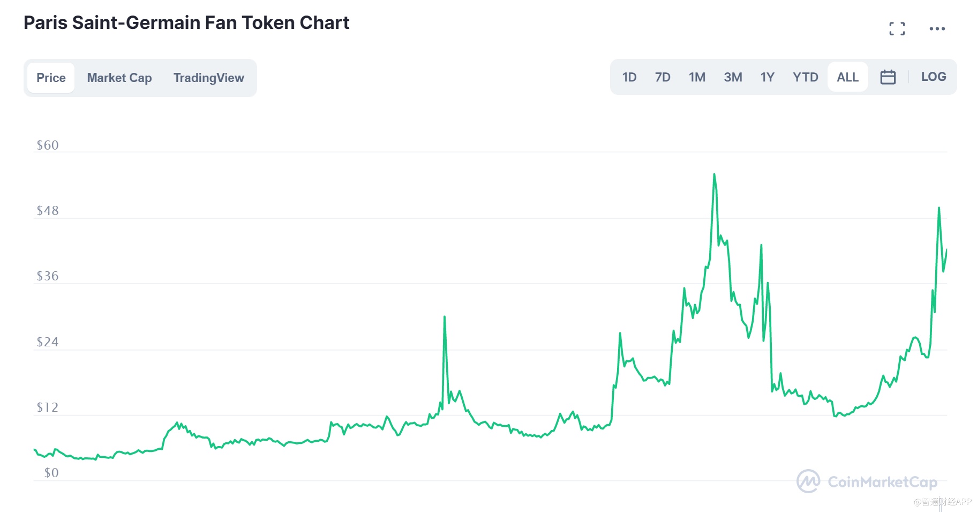Select the 1D time range
Image resolution: width=977 pixels, height=512 pixels.
click(629, 77)
